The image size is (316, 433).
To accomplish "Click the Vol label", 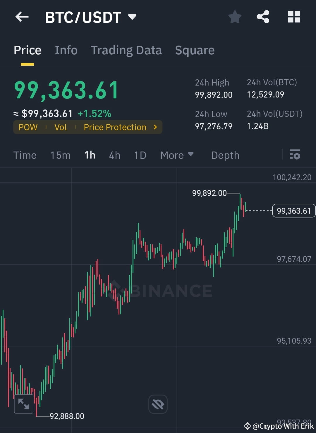I will tap(61, 127).
